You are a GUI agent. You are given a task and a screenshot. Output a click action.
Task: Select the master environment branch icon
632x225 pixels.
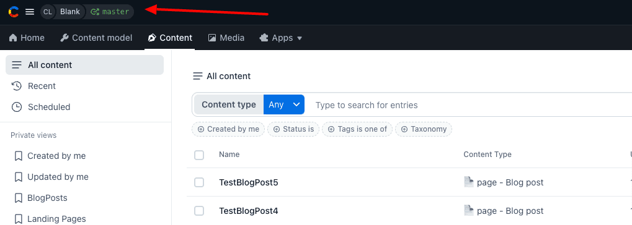(x=95, y=12)
